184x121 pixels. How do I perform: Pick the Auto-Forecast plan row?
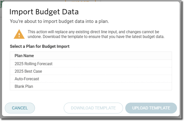click(91, 79)
